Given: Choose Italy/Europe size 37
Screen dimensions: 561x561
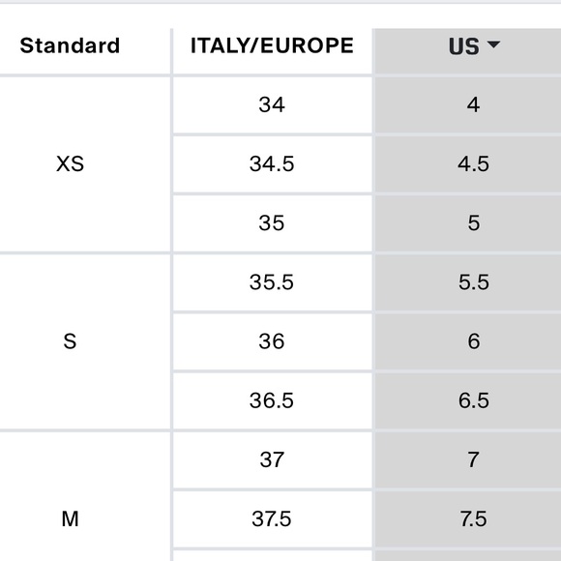Looking at the screenshot, I should point(273,459).
